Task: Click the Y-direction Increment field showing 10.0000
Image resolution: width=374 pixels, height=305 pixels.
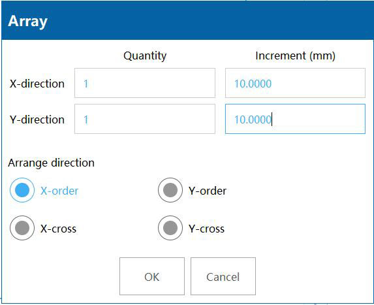Action: coord(295,119)
